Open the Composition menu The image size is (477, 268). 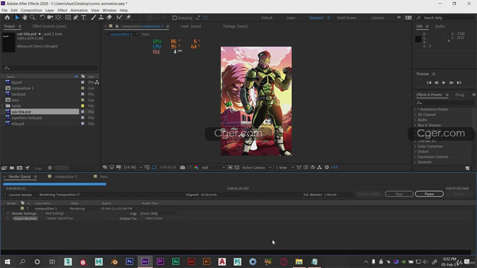point(31,10)
